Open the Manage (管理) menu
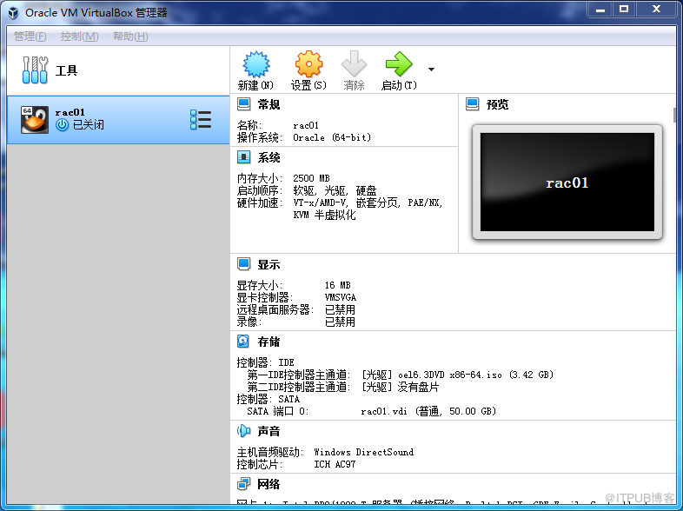 pyautogui.click(x=30, y=36)
